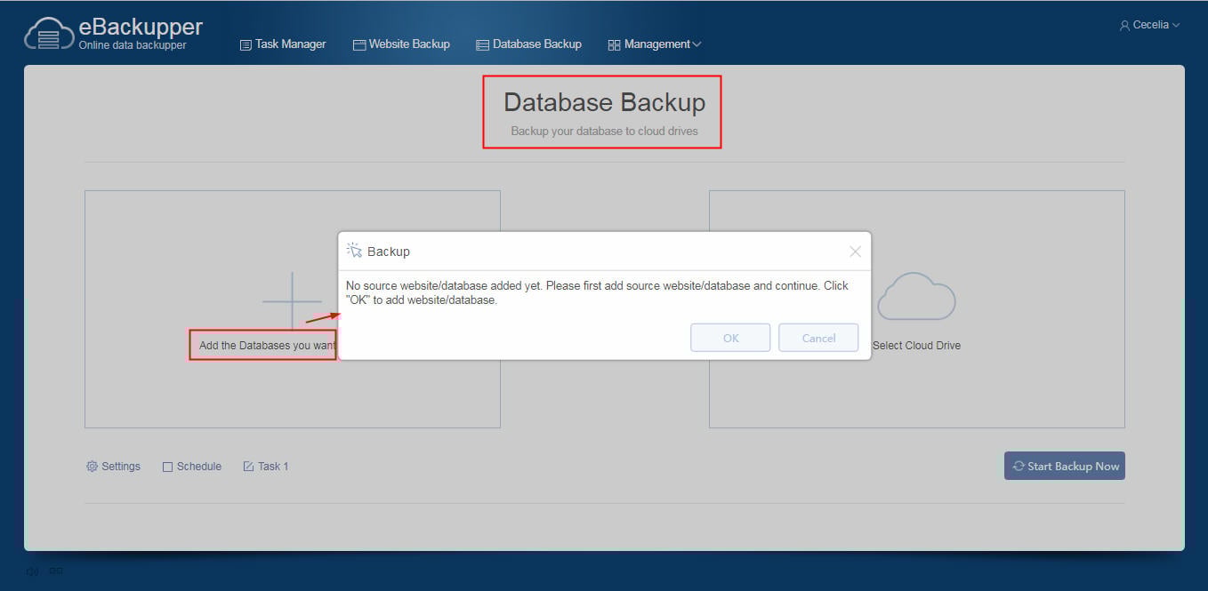
Task: Start the backup with Start Backup Now
Action: pyautogui.click(x=1065, y=467)
